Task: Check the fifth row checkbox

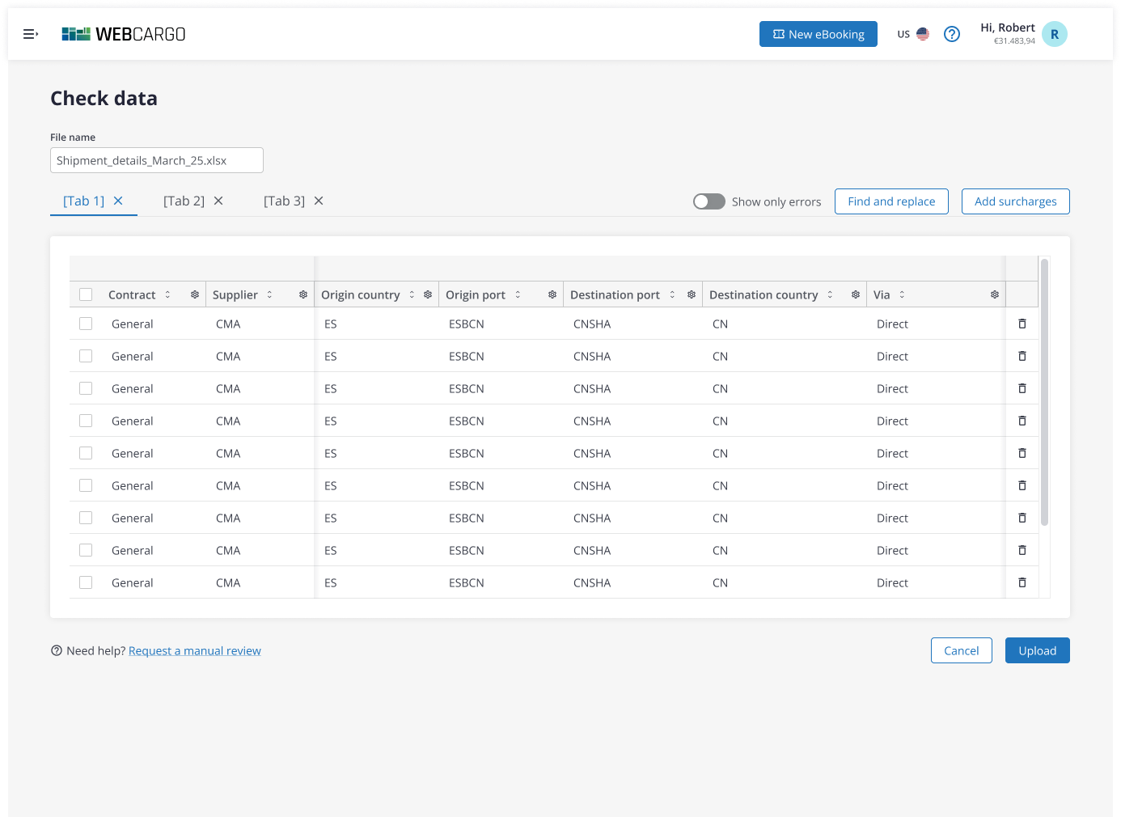Action: pyautogui.click(x=86, y=453)
